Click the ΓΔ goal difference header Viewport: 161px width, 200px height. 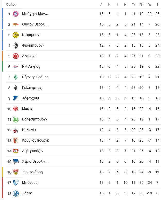click(149, 5)
